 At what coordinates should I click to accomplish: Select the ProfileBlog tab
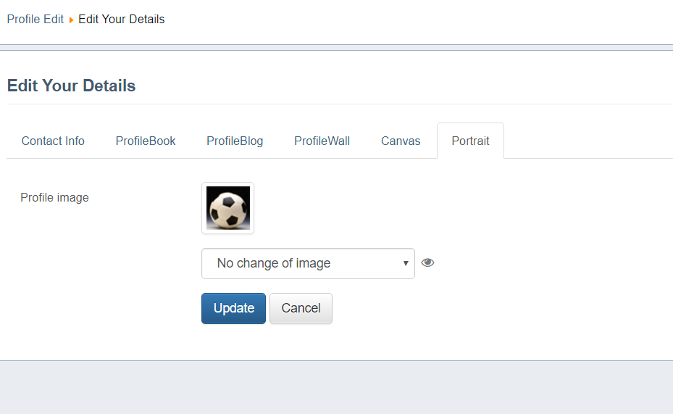click(x=235, y=141)
